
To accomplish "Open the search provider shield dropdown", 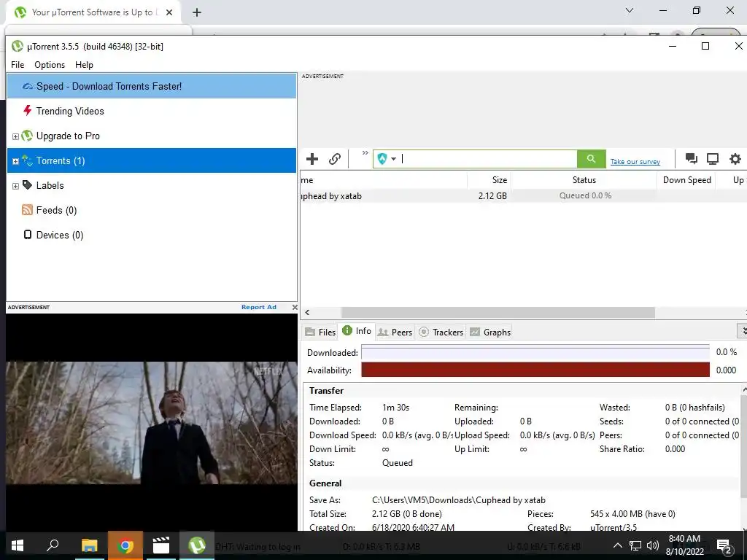I will [x=387, y=158].
